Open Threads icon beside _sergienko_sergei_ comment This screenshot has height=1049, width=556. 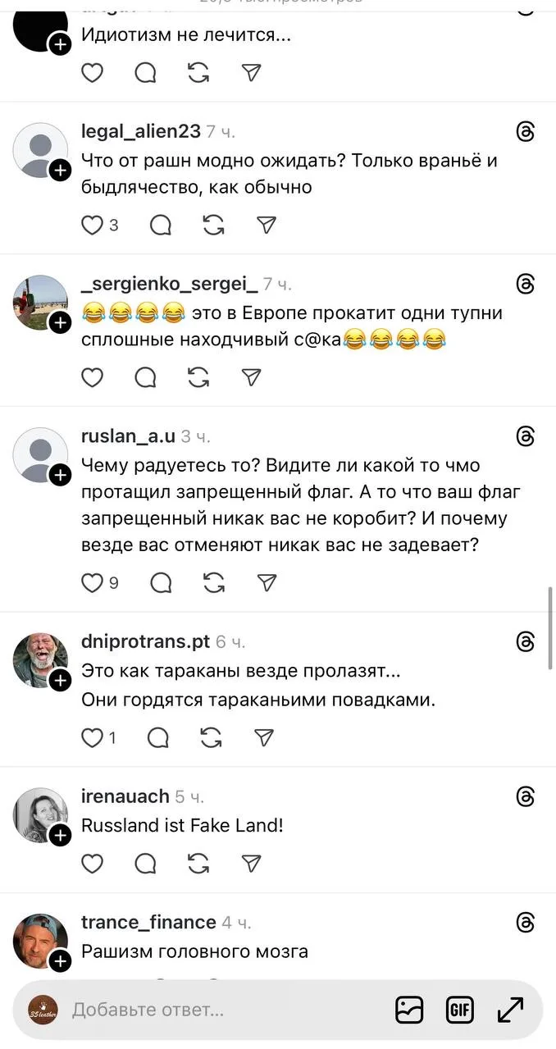tap(526, 284)
